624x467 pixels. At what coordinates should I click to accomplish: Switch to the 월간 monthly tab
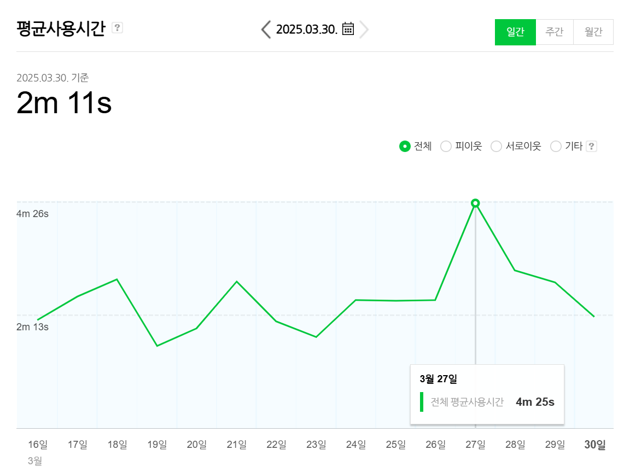[x=593, y=32]
